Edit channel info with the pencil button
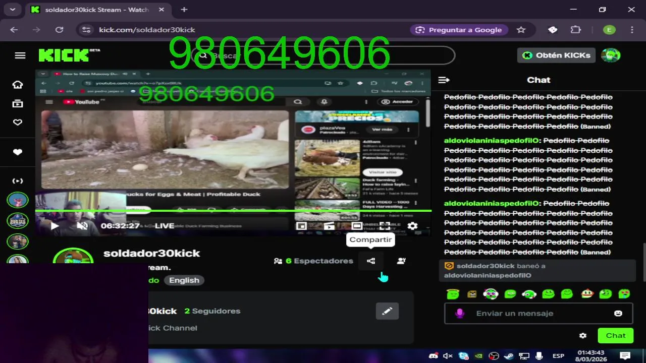The width and height of the screenshot is (646, 363). pyautogui.click(x=387, y=311)
